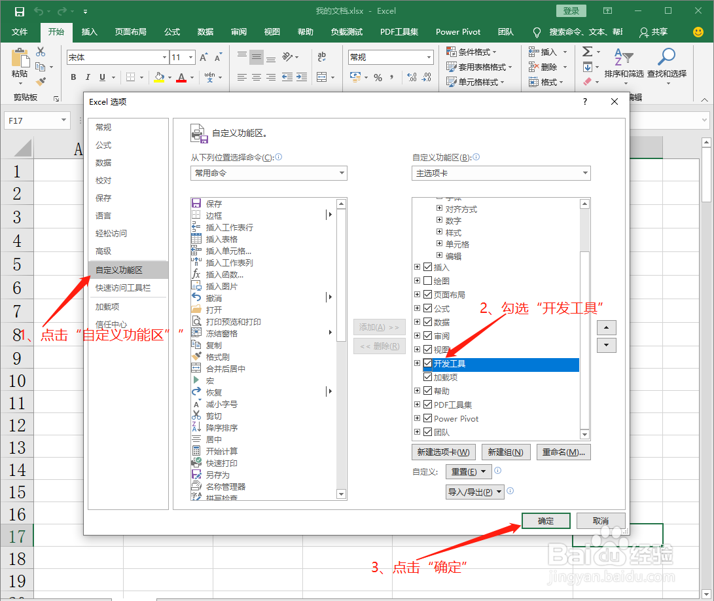This screenshot has height=601, width=714.
Task: Open the font name 宋体 dropdown
Action: click(x=164, y=58)
